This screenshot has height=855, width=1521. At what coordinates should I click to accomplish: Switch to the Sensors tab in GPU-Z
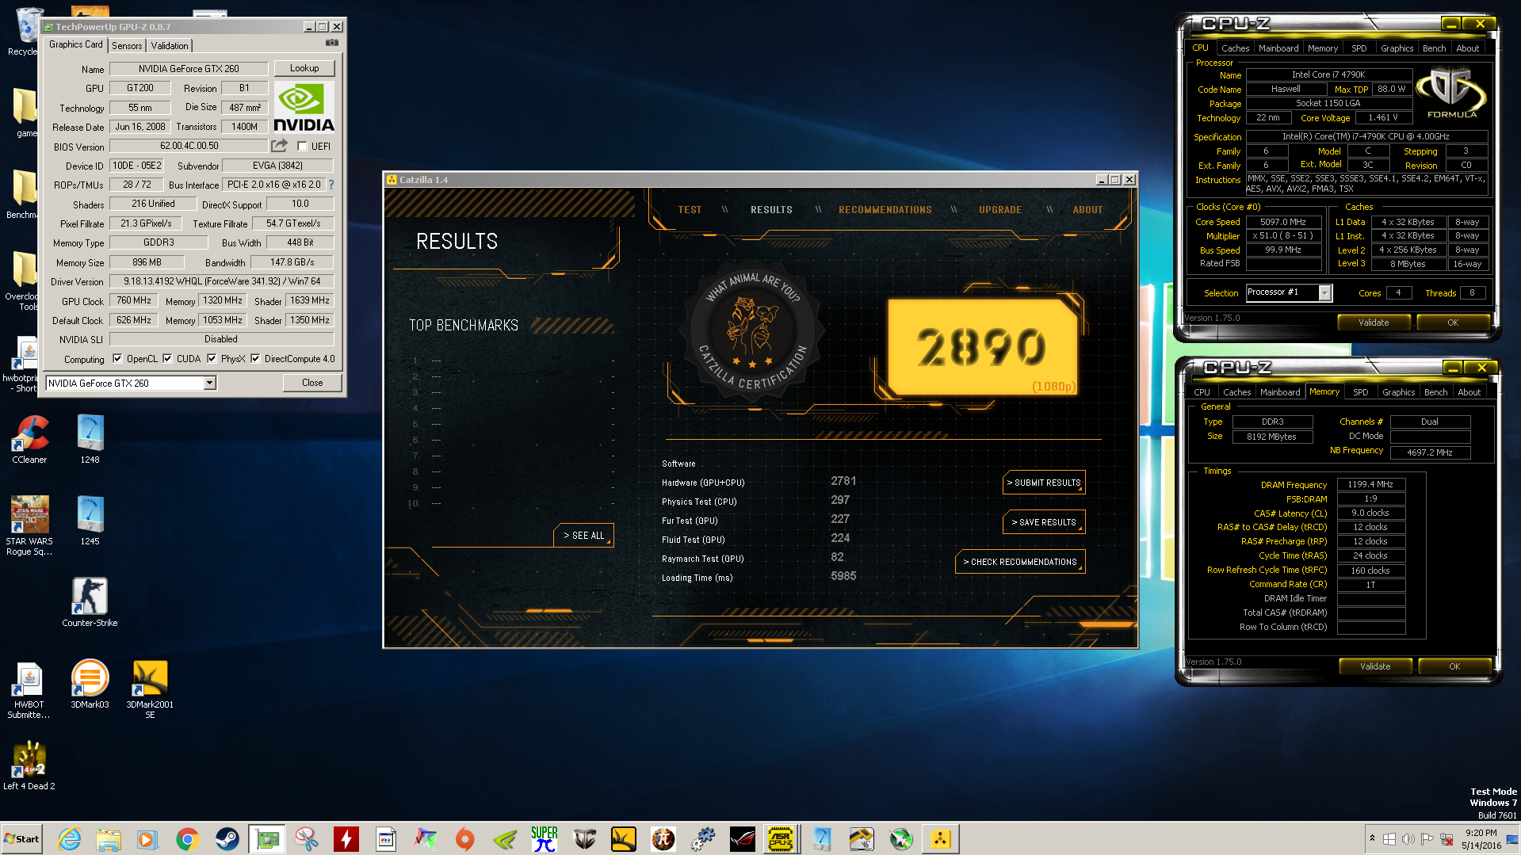pyautogui.click(x=127, y=45)
